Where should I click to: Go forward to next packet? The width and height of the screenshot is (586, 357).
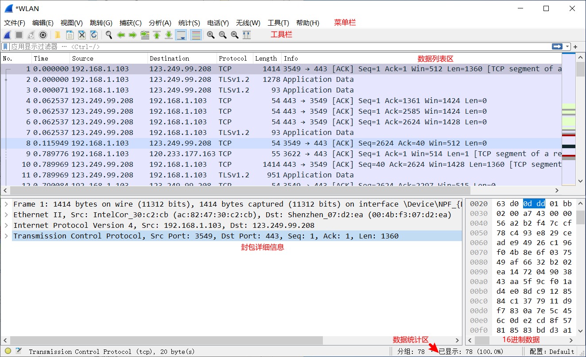[132, 35]
